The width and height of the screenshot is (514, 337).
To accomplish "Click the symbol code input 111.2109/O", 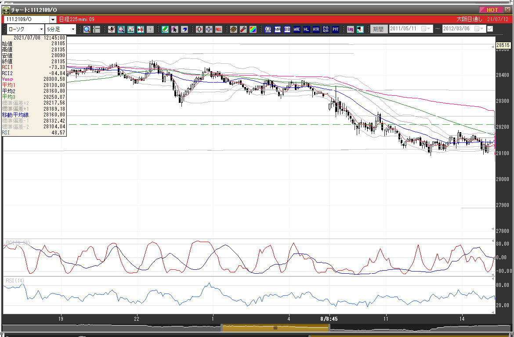I will 26,20.
